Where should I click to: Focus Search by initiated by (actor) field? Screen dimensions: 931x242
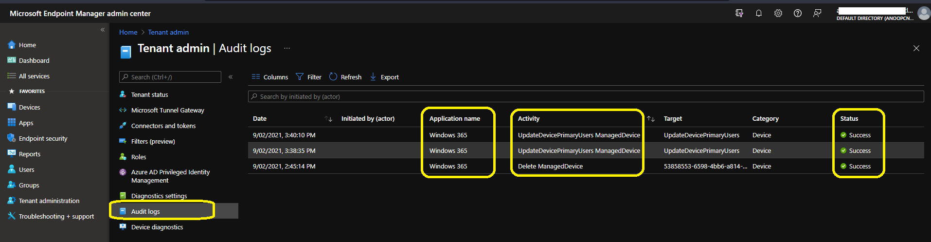(x=586, y=96)
